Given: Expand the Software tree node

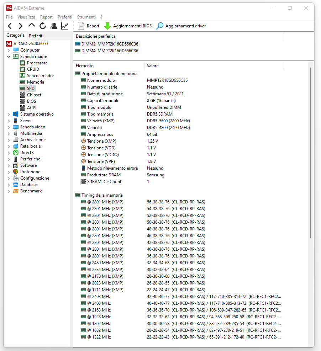Looking at the screenshot, I should (x=9, y=166).
